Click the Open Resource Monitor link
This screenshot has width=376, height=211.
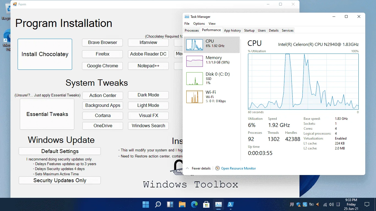[238, 168]
